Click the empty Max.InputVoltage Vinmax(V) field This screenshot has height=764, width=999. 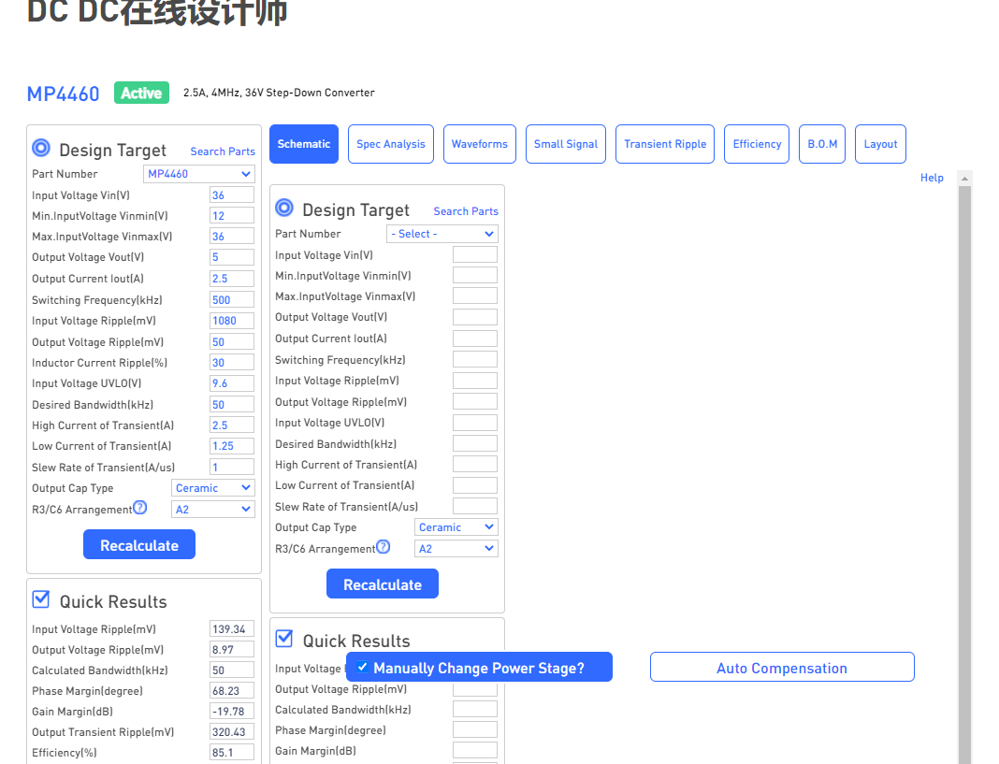475,296
